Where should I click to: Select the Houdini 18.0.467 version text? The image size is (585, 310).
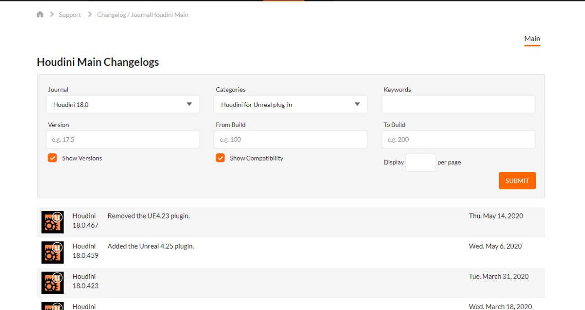coord(85,220)
